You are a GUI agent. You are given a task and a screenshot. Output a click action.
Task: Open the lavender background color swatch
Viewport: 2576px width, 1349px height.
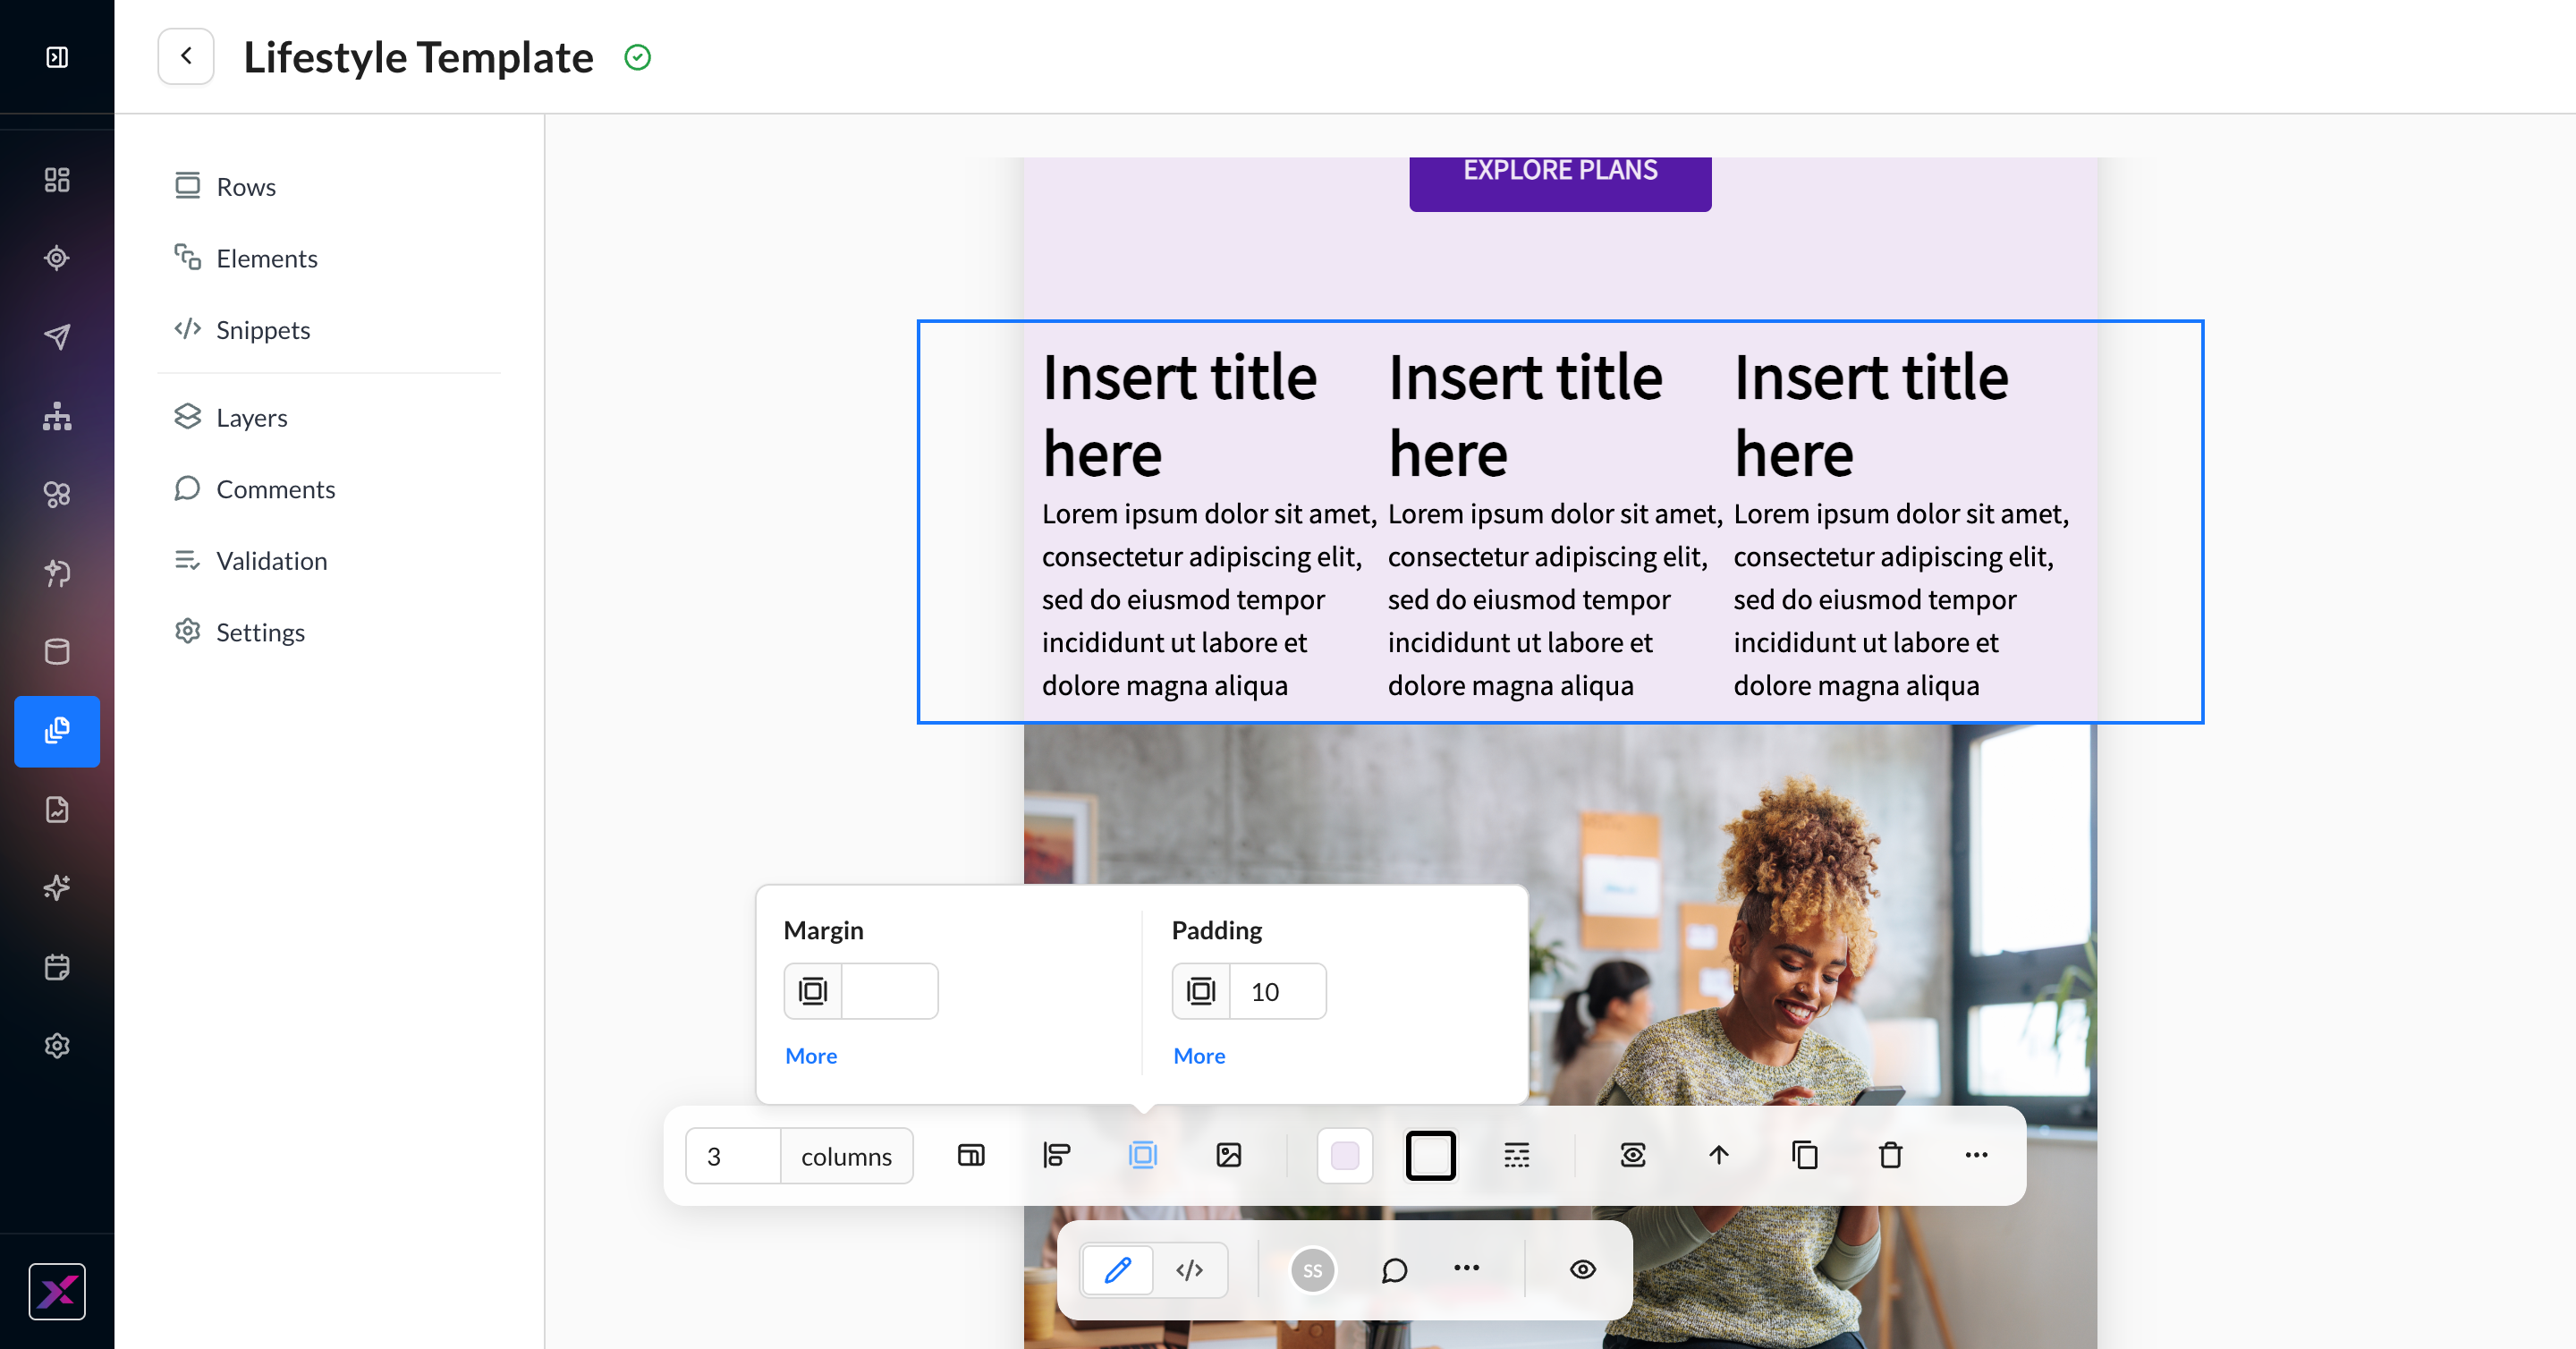click(1345, 1156)
